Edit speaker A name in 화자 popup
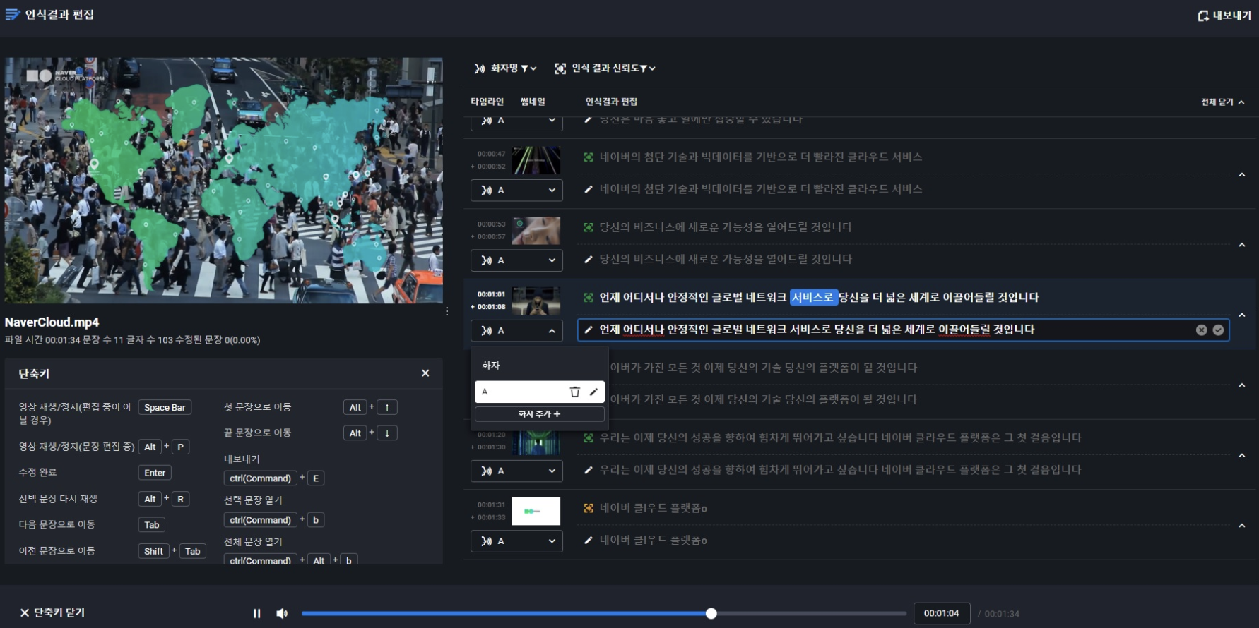1259x628 pixels. click(593, 392)
